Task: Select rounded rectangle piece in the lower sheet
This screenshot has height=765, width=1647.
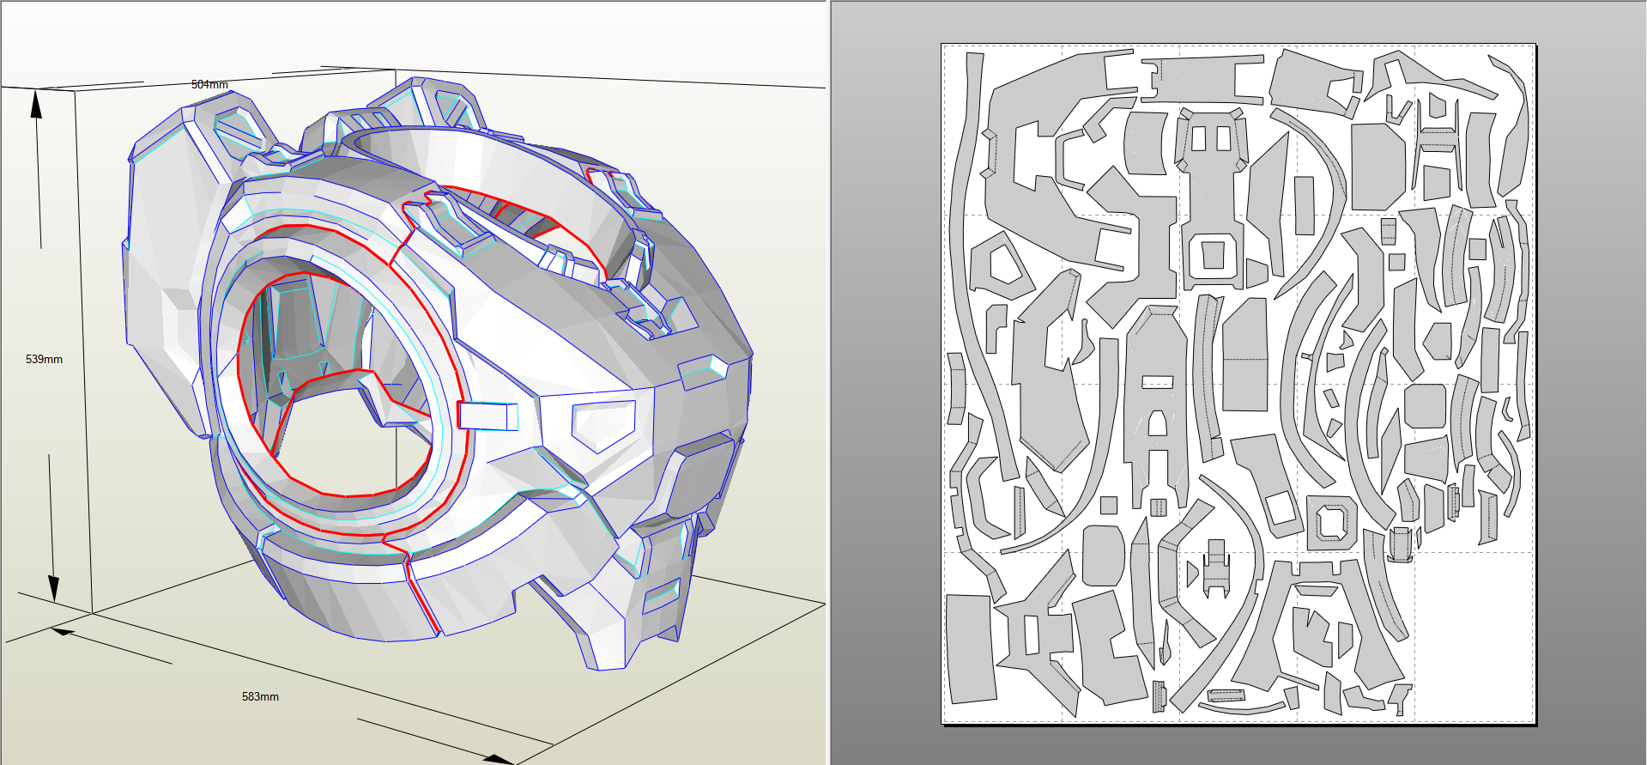Action: pyautogui.click(x=1103, y=556)
